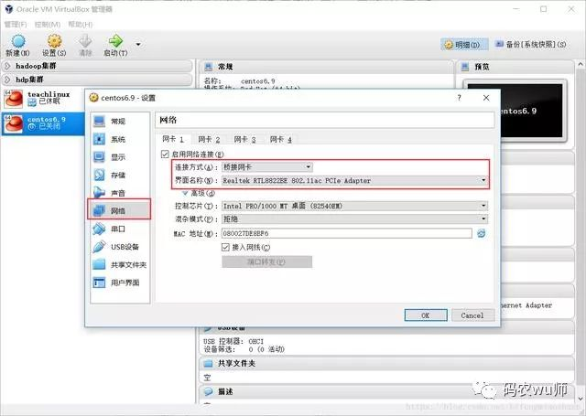Collapse the Advanced (高级) section triangle
Image resolution: width=586 pixels, height=416 pixels.
tap(185, 193)
